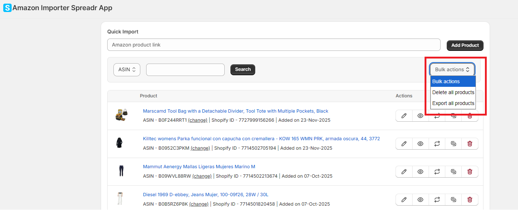Open Killtec womens Parka product link

(x=261, y=139)
